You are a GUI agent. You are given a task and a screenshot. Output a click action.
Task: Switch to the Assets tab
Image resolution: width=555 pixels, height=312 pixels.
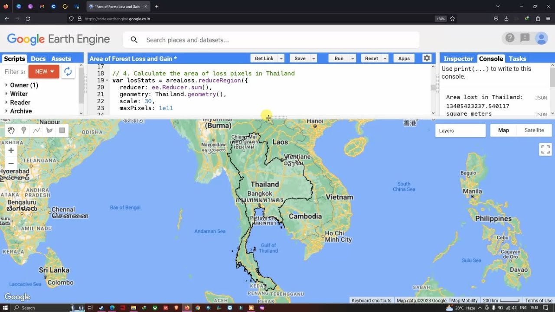pyautogui.click(x=61, y=58)
